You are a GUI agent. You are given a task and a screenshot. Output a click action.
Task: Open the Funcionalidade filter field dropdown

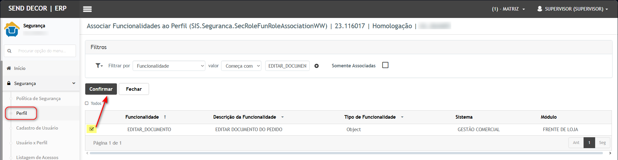(169, 66)
